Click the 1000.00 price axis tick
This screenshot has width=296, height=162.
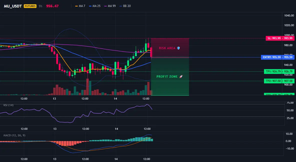coord(289,35)
